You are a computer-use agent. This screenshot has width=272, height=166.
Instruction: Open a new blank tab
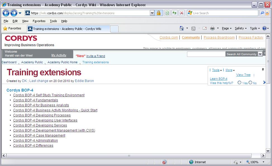click(114, 29)
